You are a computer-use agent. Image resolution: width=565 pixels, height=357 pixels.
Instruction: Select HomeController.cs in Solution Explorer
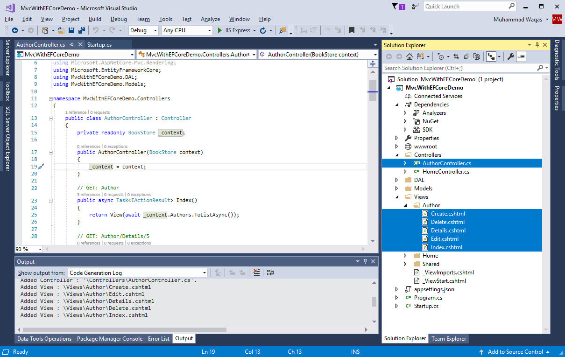point(445,172)
